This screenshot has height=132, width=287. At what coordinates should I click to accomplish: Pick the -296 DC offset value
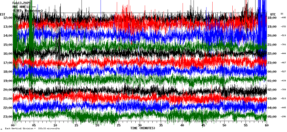(283, 116)
